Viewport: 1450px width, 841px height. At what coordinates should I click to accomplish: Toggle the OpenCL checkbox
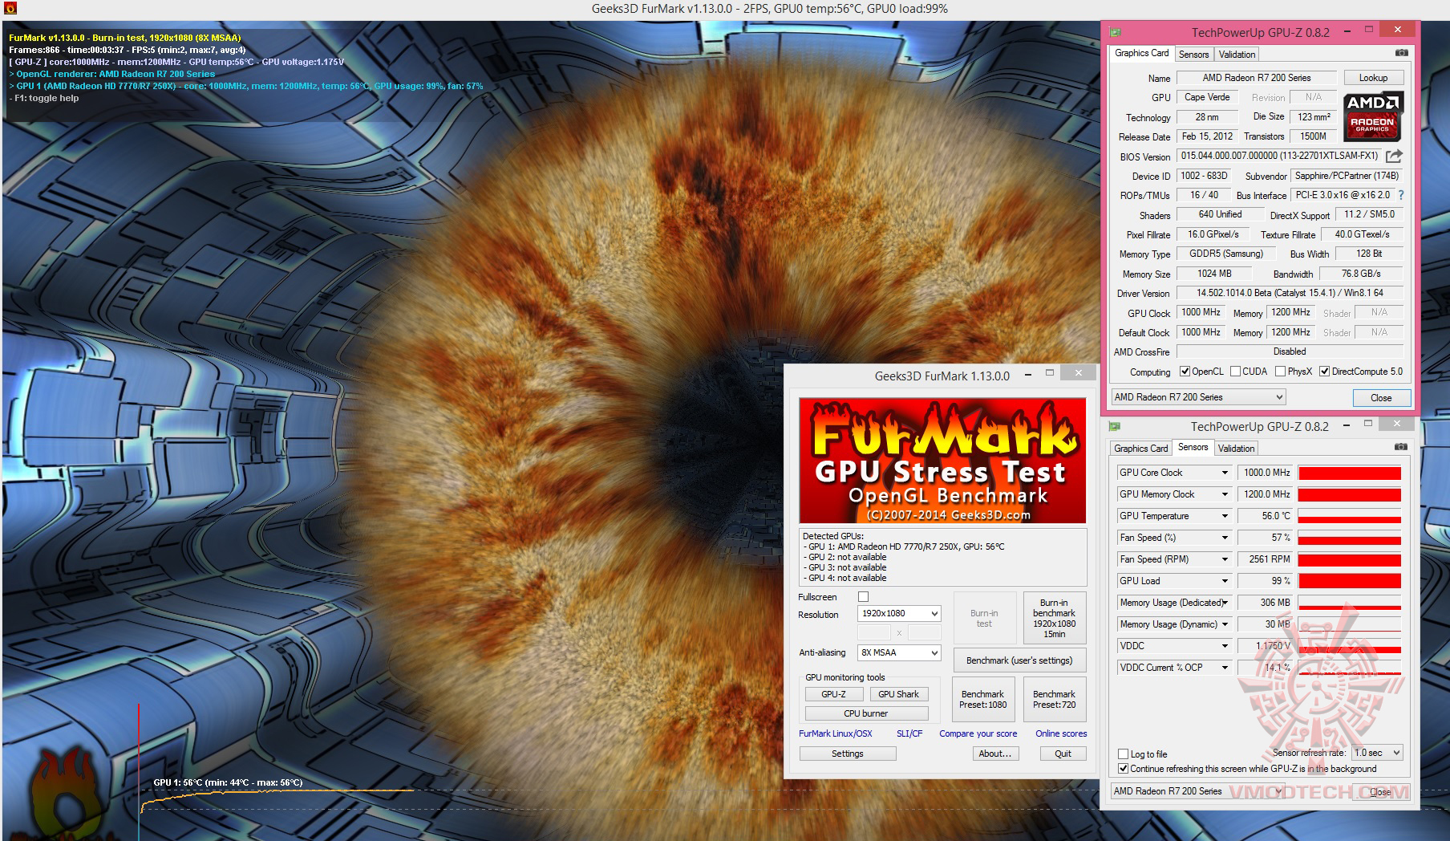pos(1185,372)
